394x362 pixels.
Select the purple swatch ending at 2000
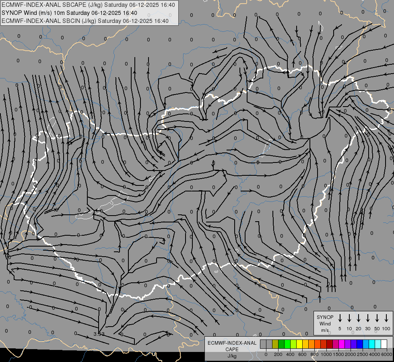coord(348,344)
